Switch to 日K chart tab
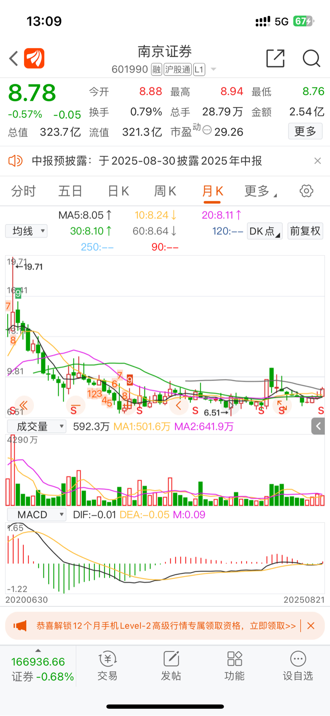Screen dimensions: 330x716 [118, 191]
